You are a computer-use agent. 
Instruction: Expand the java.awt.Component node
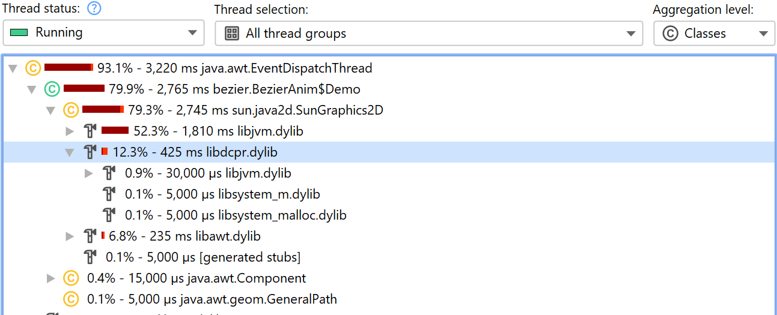click(51, 278)
